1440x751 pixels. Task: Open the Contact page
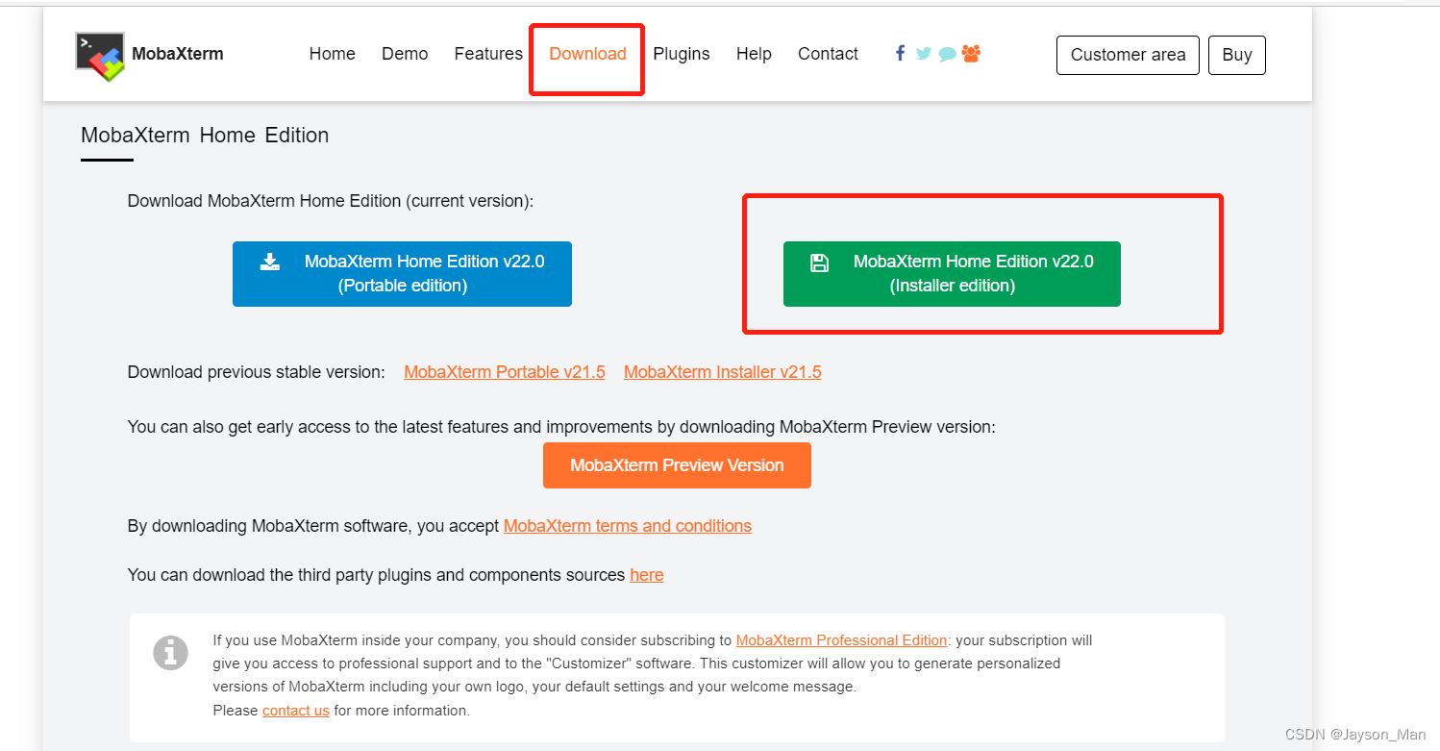(828, 54)
